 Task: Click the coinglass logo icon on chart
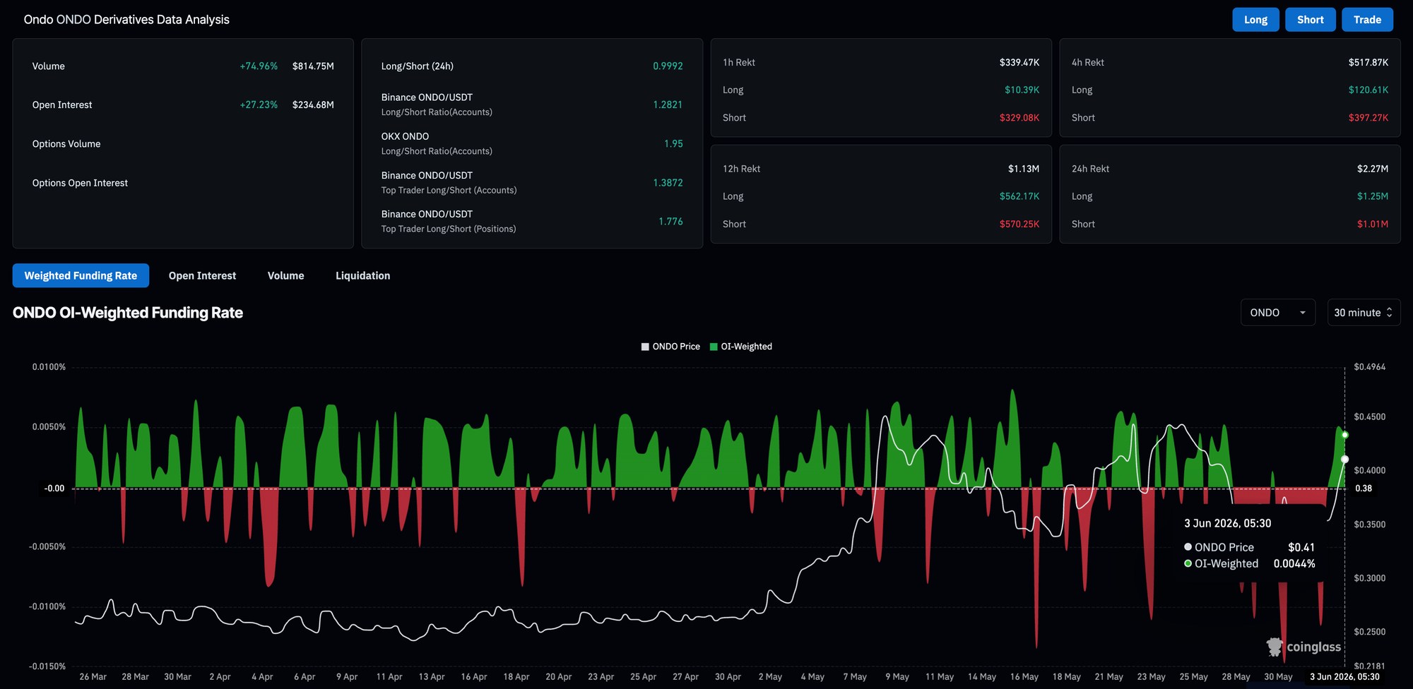click(1275, 647)
